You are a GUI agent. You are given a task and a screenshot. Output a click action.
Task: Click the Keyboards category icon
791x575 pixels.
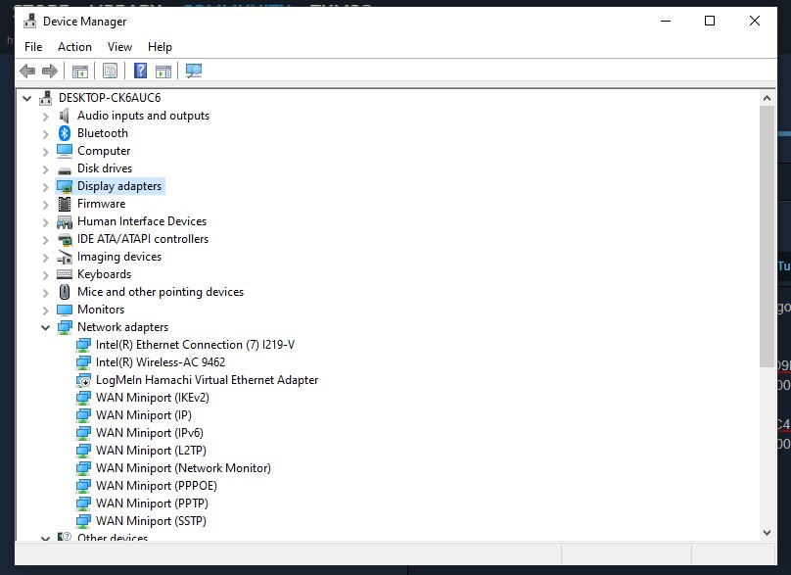[65, 274]
